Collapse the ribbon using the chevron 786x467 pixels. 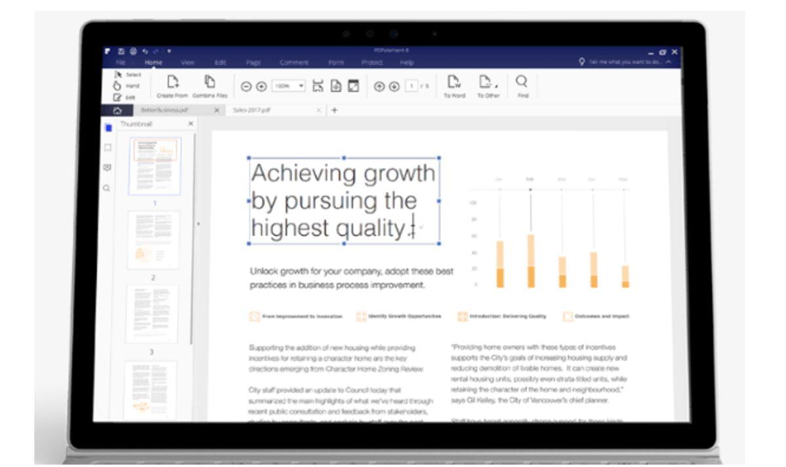(668, 62)
